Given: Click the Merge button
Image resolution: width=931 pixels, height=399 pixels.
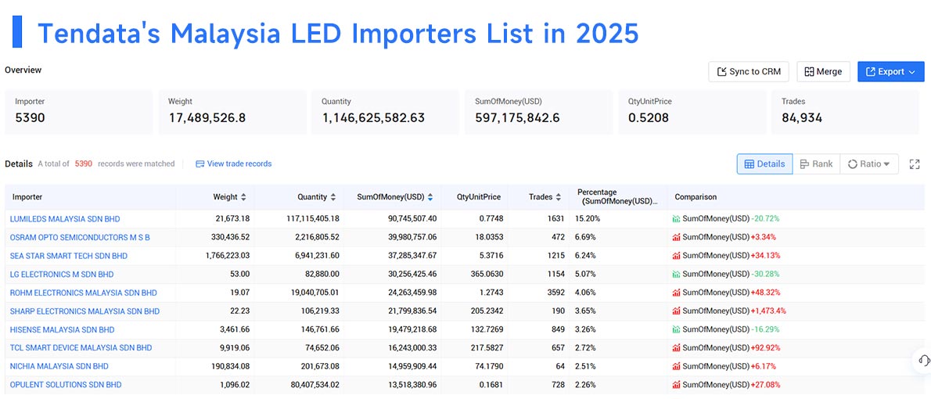Looking at the screenshot, I should (x=823, y=71).
